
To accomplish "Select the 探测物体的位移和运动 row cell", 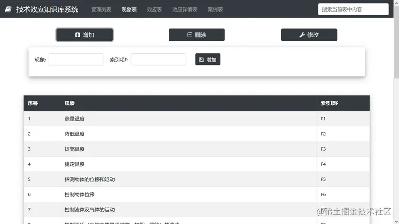I will [x=189, y=179].
